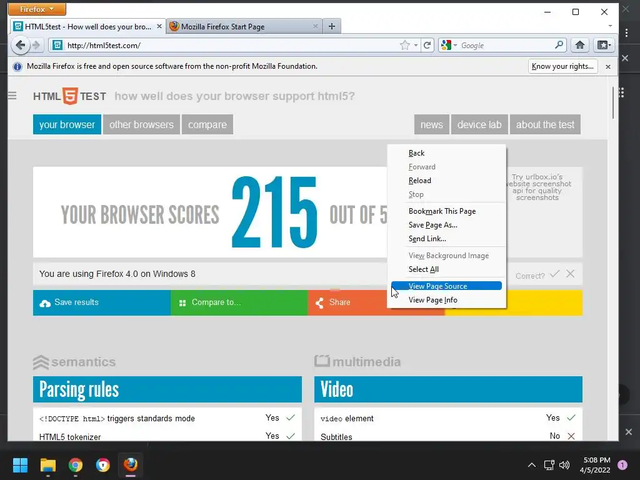This screenshot has height=480, width=640.
Task: Click the Know your rights button
Action: coord(562,66)
